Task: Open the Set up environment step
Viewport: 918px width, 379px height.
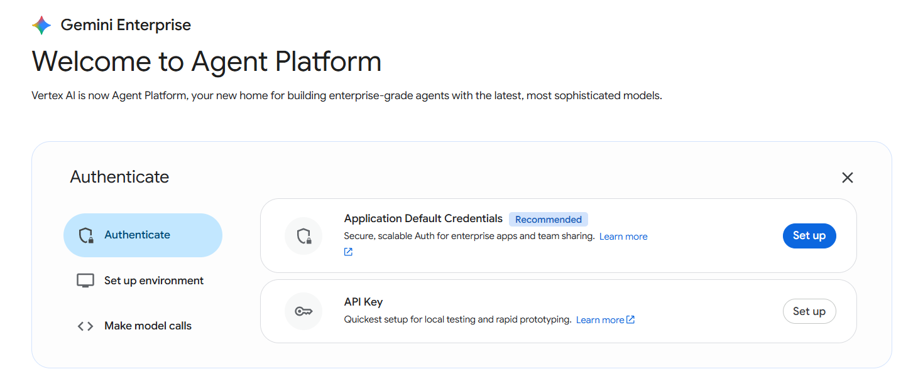Action: click(x=143, y=280)
